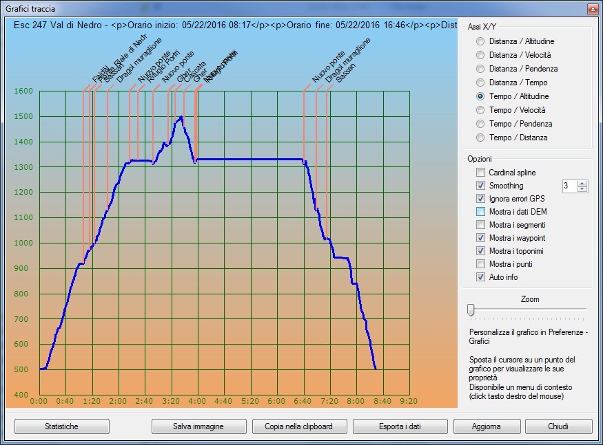
Task: Select Tempo / Distanza radio button
Action: 480,138
